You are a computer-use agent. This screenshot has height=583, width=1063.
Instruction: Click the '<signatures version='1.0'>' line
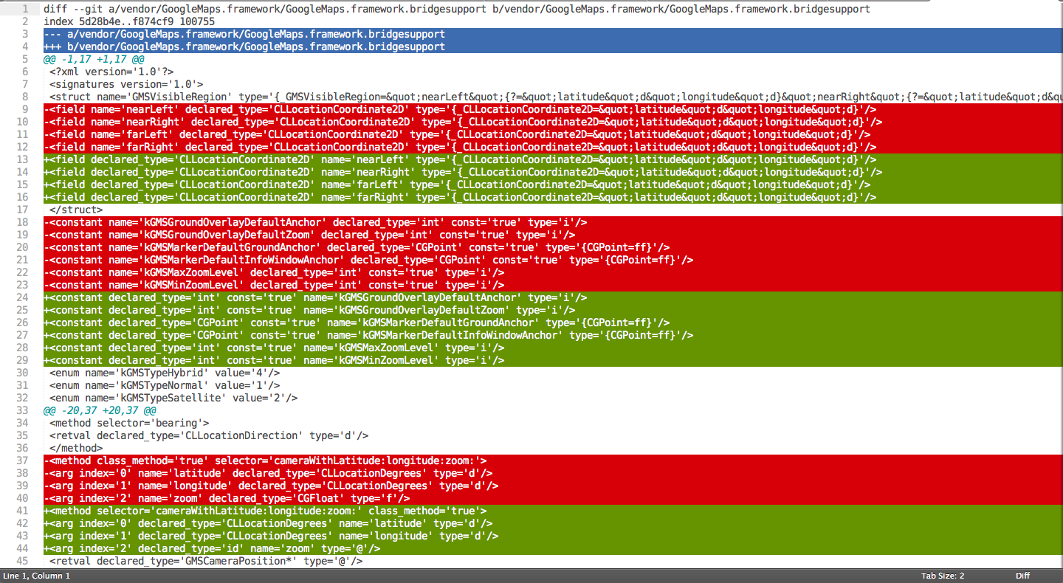click(x=126, y=85)
